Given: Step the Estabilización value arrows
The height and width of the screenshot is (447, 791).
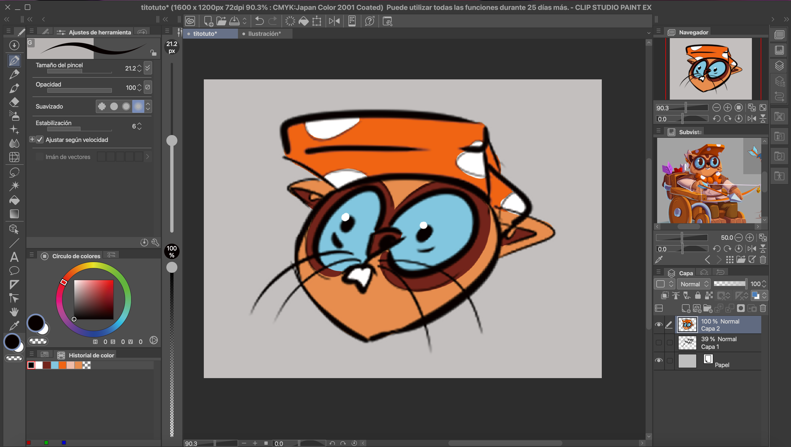Looking at the screenshot, I should click(139, 126).
